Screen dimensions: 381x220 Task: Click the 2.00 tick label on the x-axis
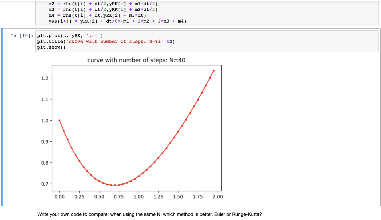(x=218, y=197)
